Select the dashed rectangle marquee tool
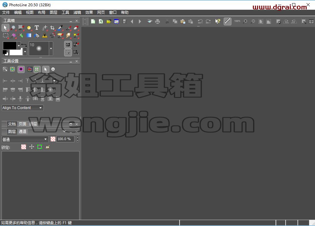315x226 pixels. tap(5, 36)
